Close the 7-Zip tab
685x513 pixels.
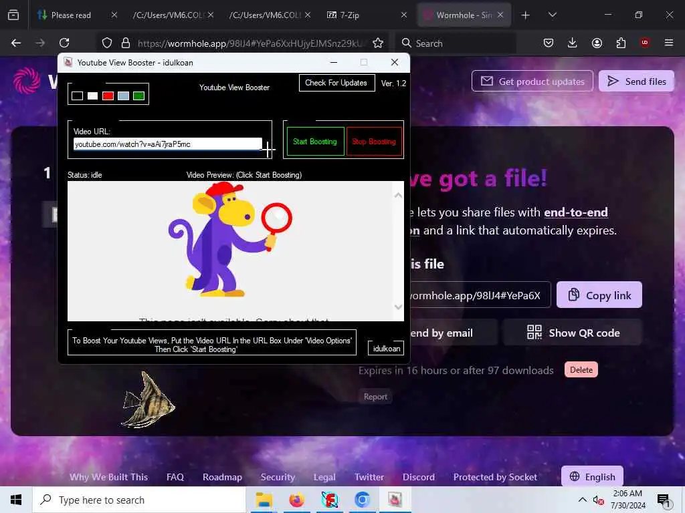[404, 15]
